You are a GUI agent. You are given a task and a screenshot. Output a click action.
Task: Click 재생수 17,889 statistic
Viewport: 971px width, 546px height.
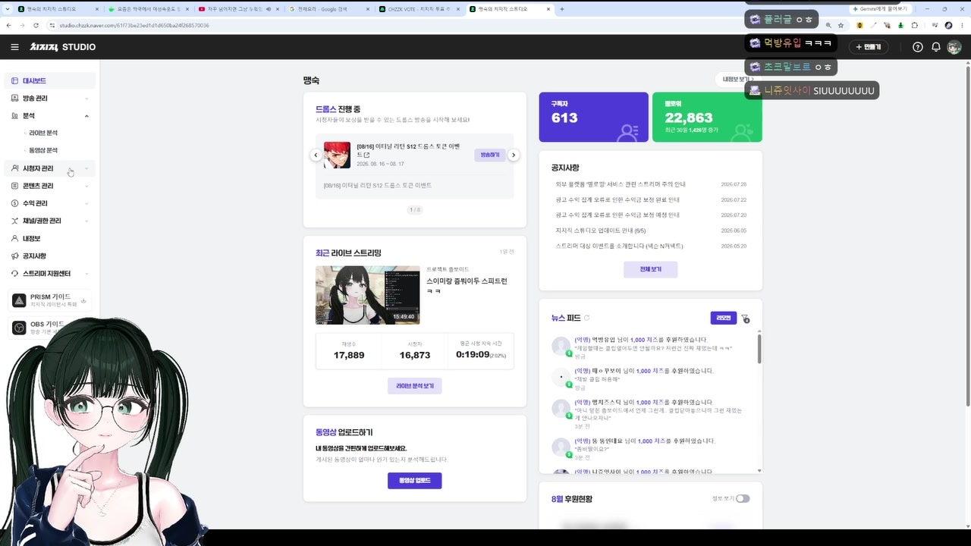(x=348, y=350)
